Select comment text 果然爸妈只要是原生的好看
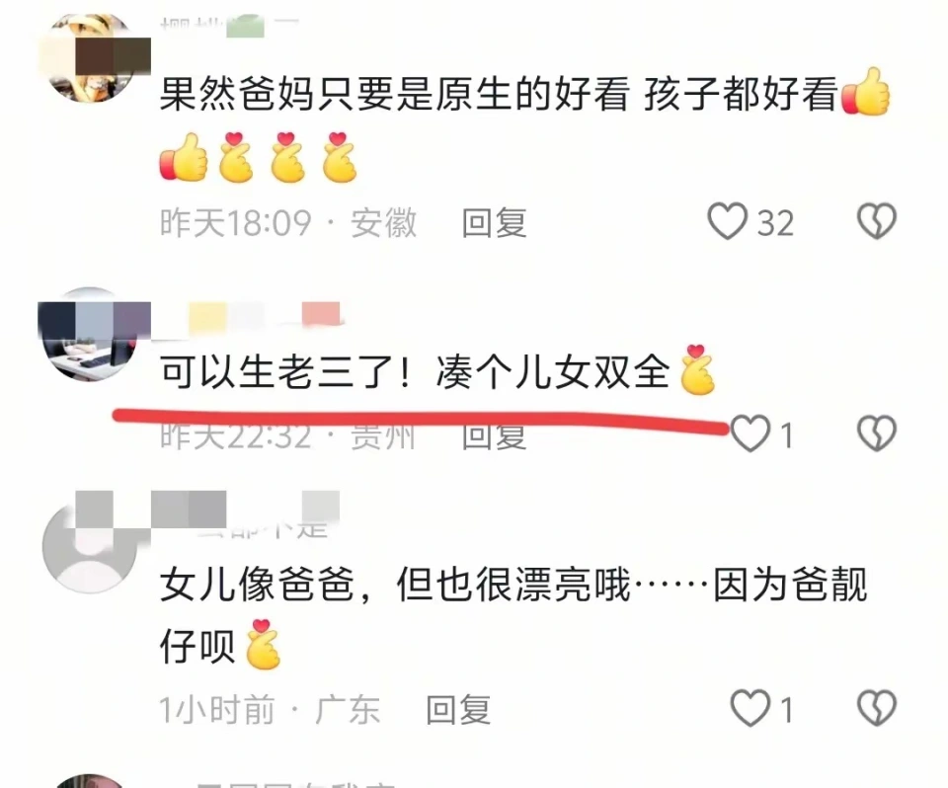Image resolution: width=948 pixels, height=788 pixels. coord(394,95)
